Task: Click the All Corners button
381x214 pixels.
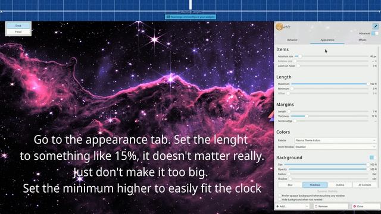Action: tap(365, 185)
